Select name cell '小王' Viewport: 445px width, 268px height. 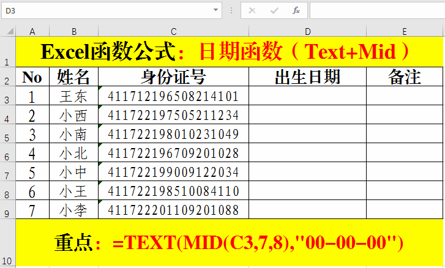point(74,190)
